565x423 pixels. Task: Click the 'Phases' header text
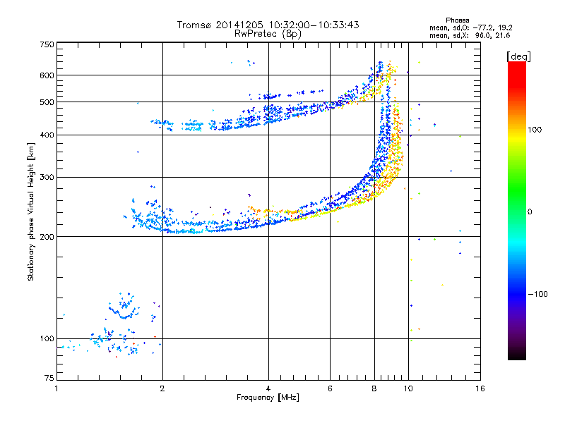457,20
